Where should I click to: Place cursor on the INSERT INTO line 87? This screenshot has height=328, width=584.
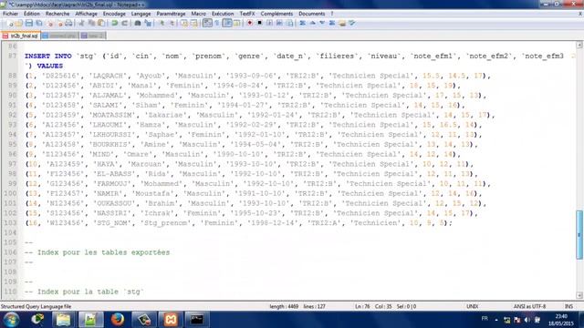[x=294, y=56]
